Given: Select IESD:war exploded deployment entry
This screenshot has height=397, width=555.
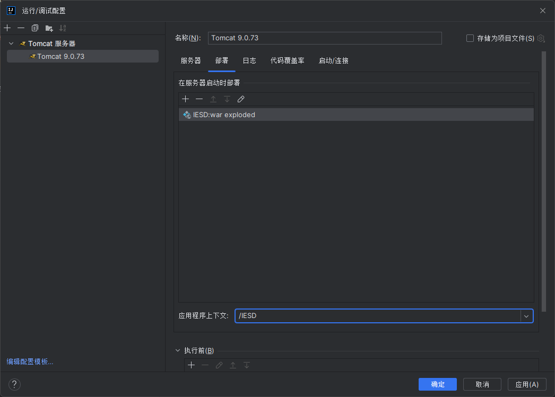Looking at the screenshot, I should (356, 115).
